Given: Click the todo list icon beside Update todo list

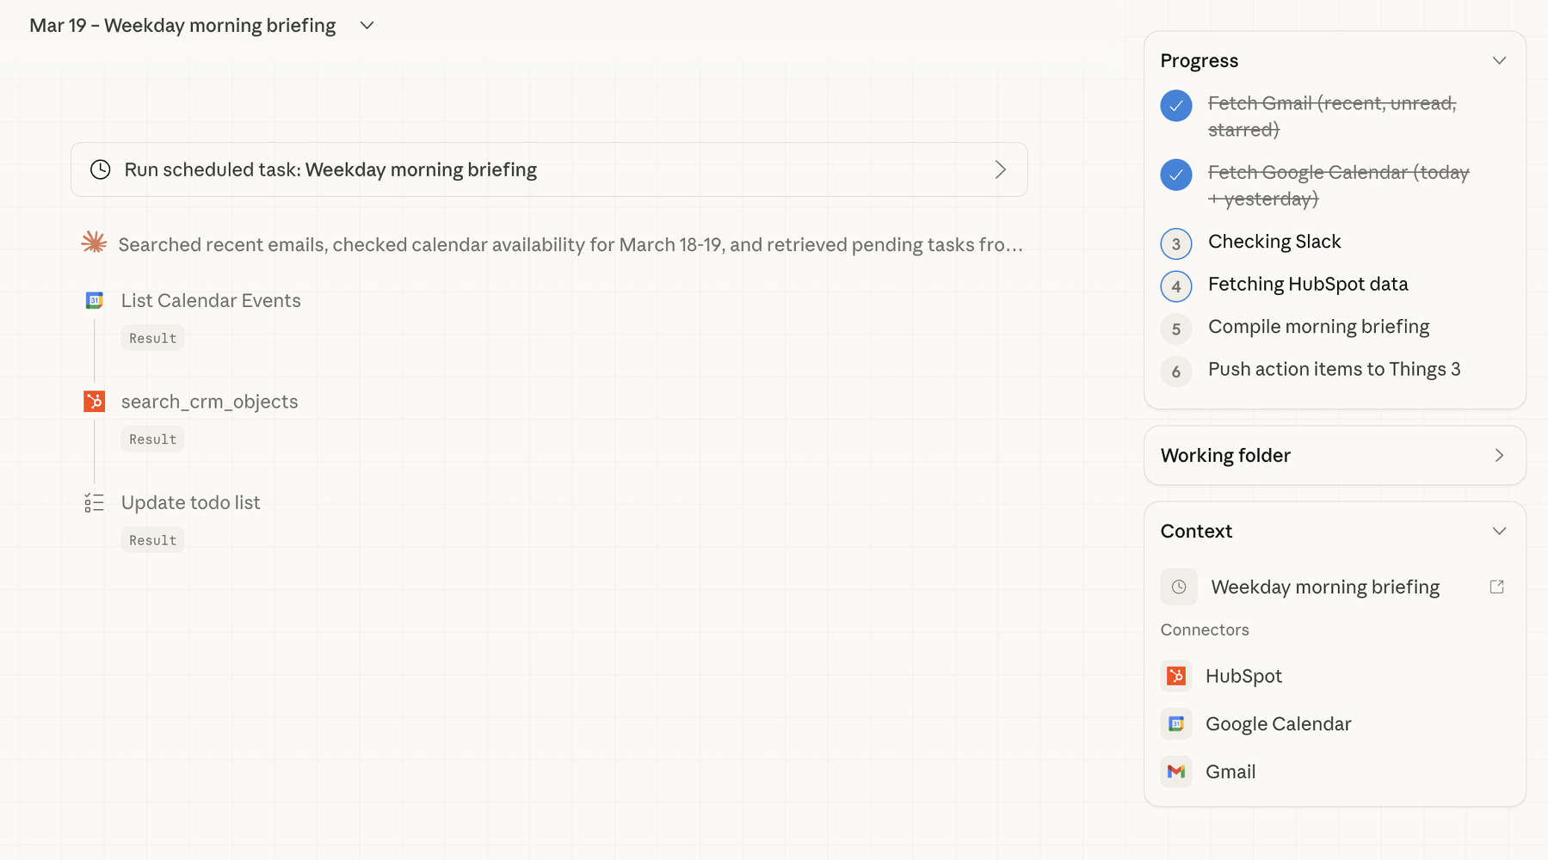Looking at the screenshot, I should click(x=94, y=502).
